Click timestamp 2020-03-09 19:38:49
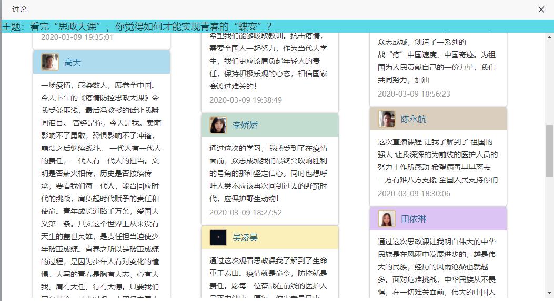The image size is (554, 301). pos(246,100)
